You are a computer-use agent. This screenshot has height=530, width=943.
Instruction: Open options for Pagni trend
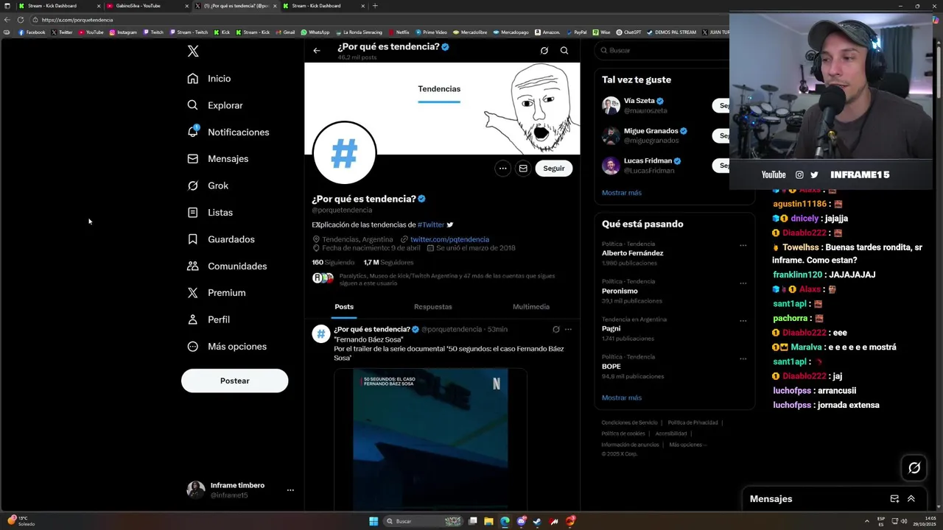tap(743, 321)
